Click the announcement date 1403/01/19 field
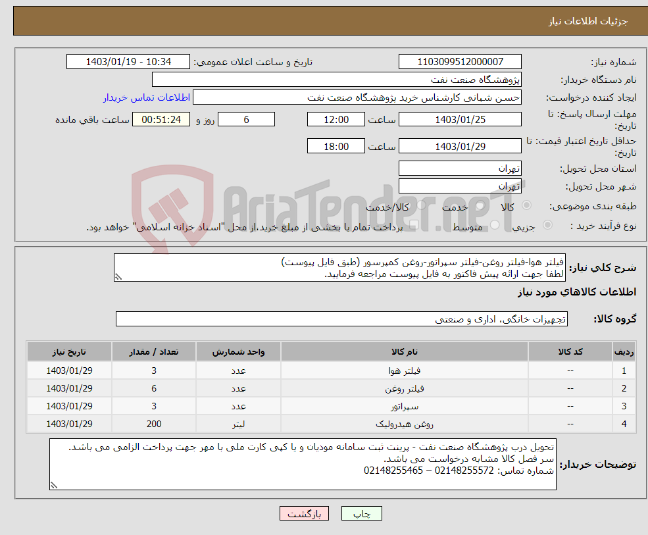This screenshot has height=535, width=648. (x=128, y=62)
